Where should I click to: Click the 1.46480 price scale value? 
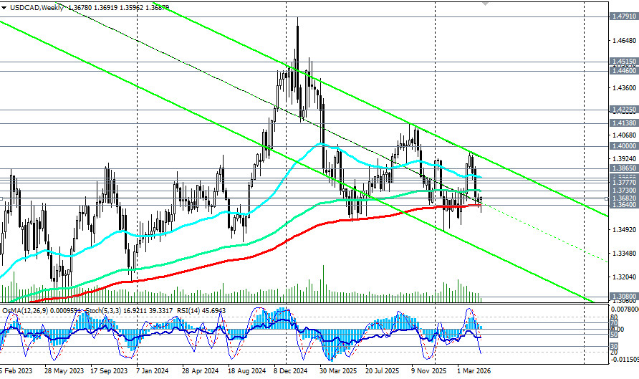625,40
